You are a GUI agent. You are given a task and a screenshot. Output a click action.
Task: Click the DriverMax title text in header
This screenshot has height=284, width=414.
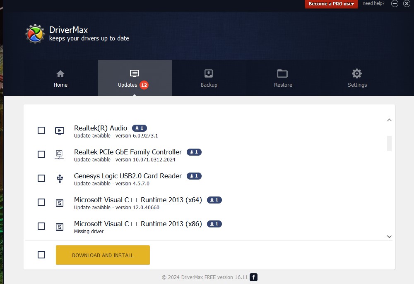pos(68,30)
